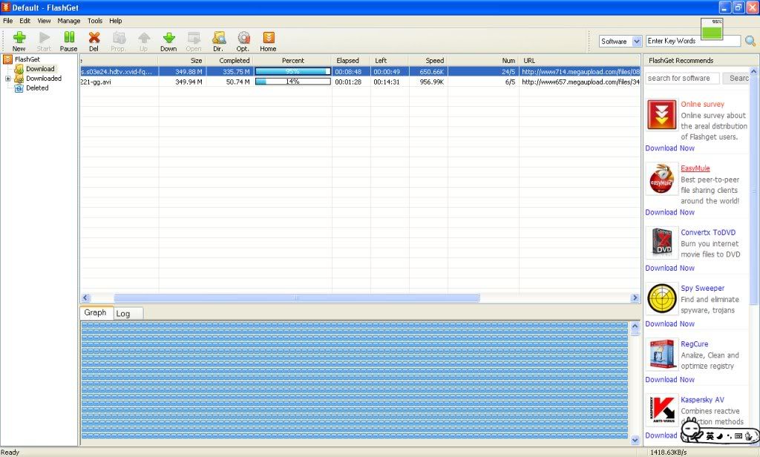
Task: Select the Downloaded folder in tree
Action: pyautogui.click(x=44, y=79)
